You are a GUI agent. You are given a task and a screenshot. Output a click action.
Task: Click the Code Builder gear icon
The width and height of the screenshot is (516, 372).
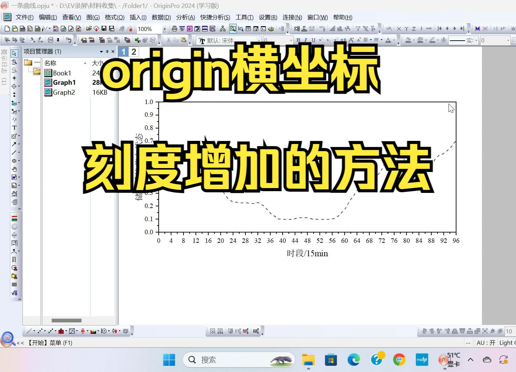[271, 29]
